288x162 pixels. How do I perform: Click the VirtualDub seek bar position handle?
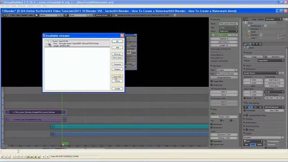pyautogui.click(x=18, y=151)
